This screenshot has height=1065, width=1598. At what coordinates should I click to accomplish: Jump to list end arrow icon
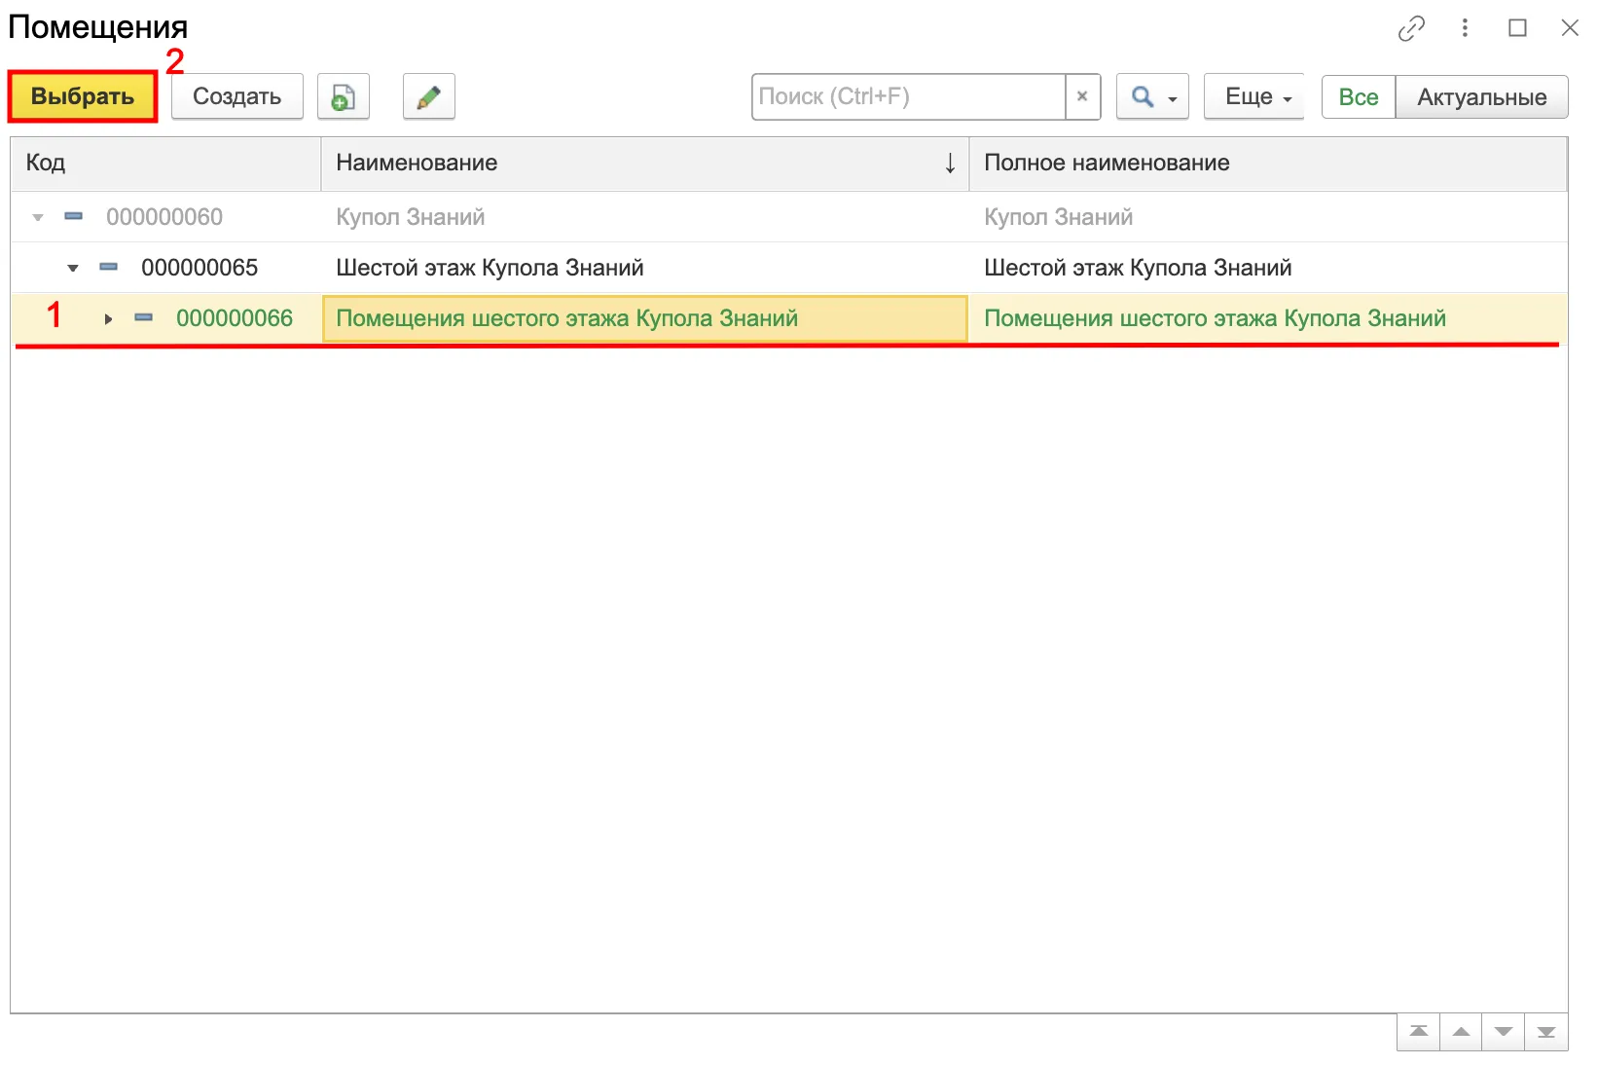click(x=1546, y=1032)
